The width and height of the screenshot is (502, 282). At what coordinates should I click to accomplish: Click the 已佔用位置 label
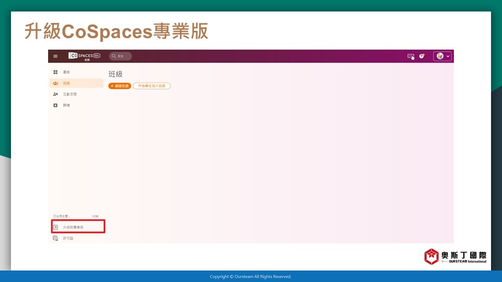[x=62, y=216]
